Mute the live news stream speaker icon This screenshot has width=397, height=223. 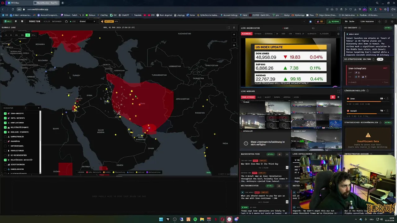[x=313, y=28]
